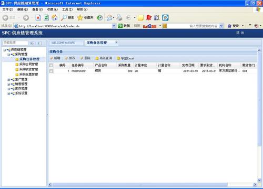Click the 导出Excel export icon

[118, 58]
